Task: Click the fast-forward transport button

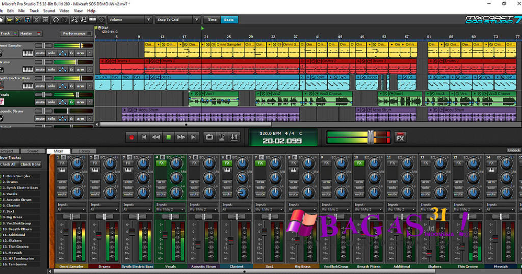Action: tap(181, 137)
